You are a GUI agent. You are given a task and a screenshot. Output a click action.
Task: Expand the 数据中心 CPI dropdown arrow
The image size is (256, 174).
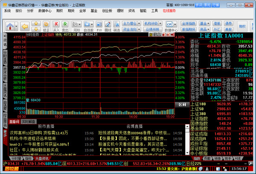(x=175, y=25)
